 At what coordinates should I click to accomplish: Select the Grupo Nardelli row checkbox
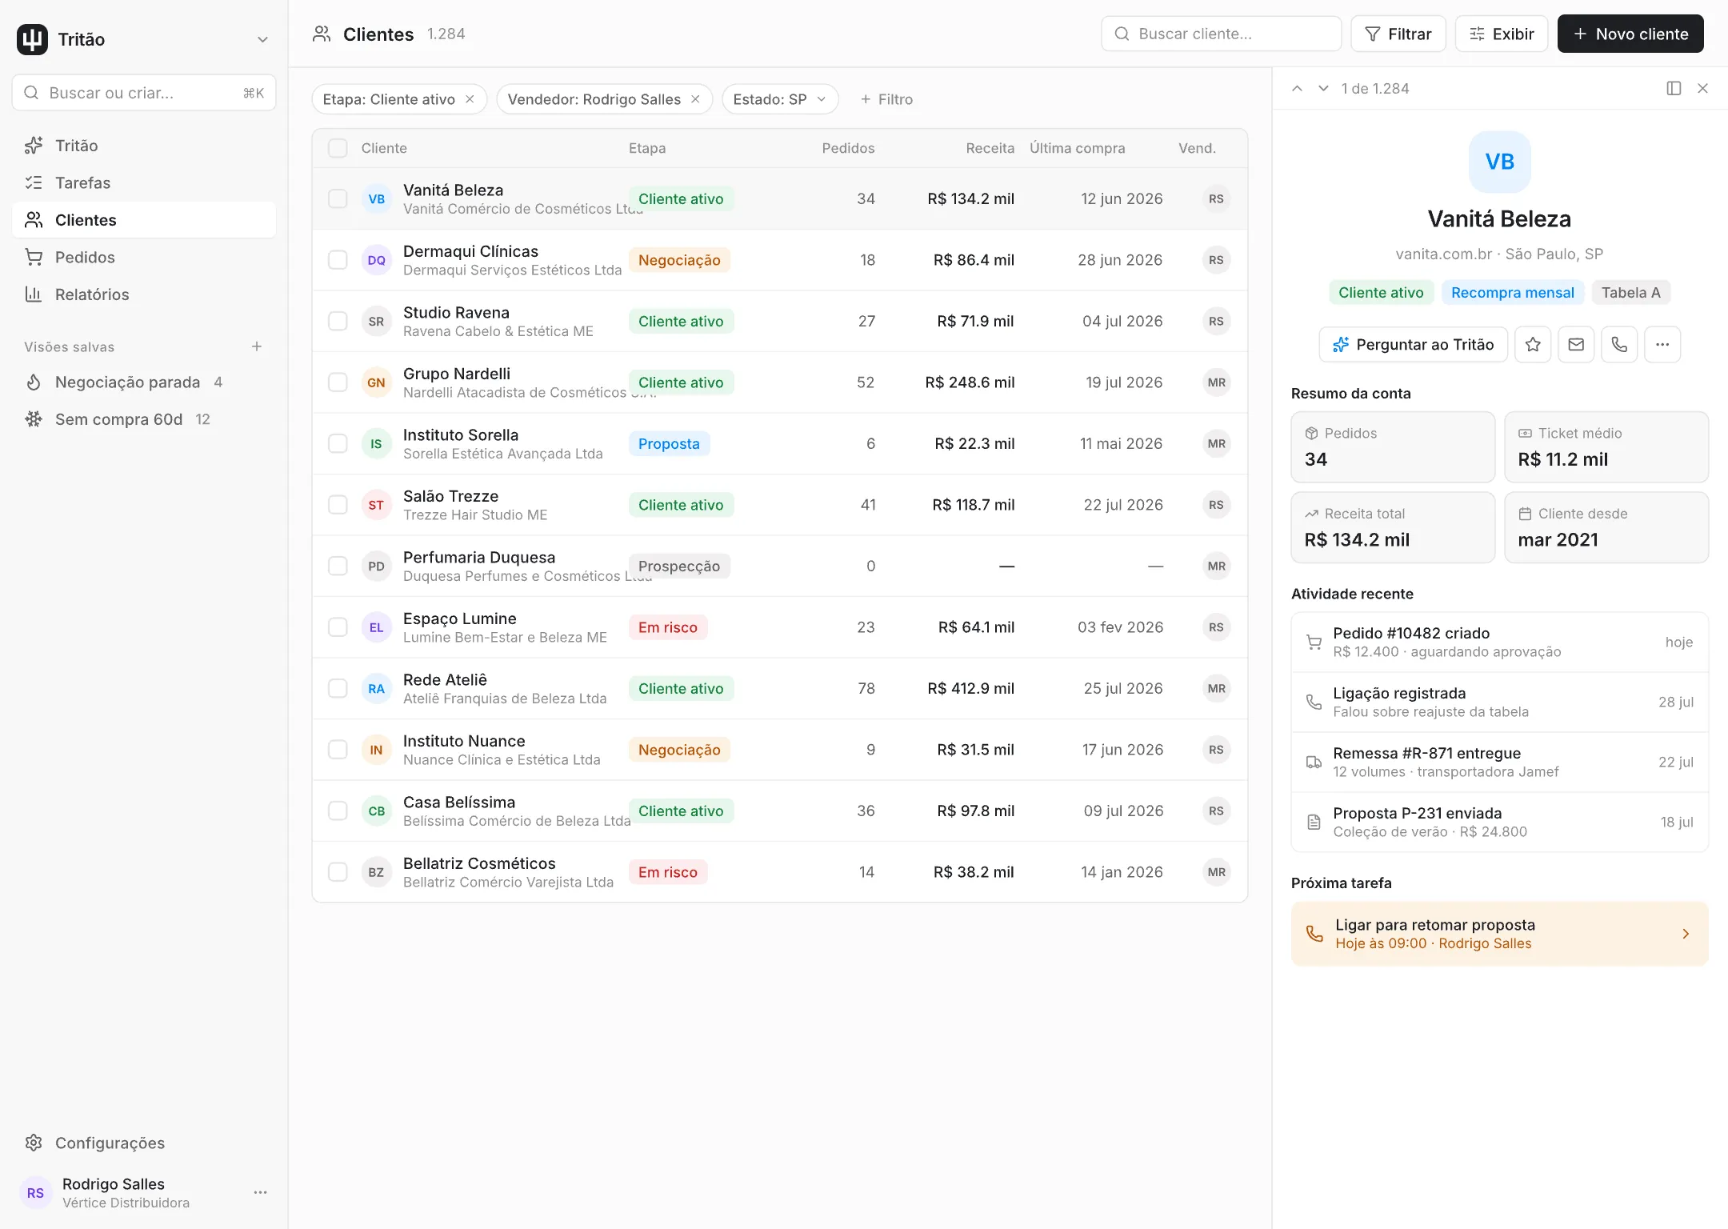click(338, 382)
